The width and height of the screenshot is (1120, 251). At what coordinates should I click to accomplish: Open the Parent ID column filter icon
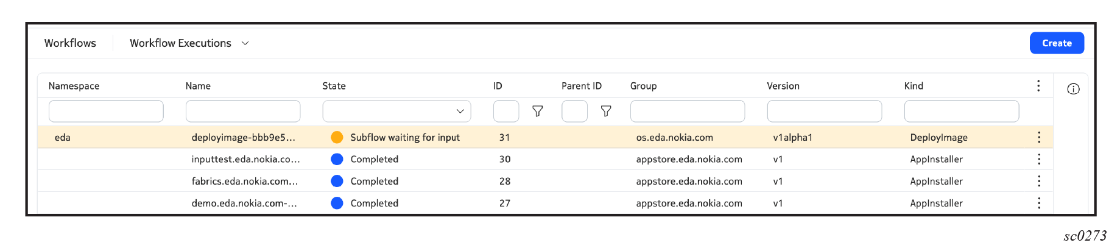pyautogui.click(x=605, y=111)
